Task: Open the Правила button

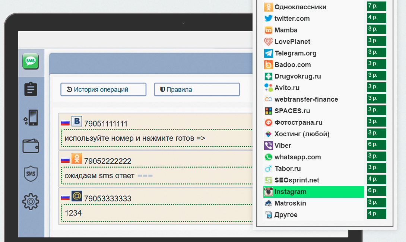Action: point(197,90)
